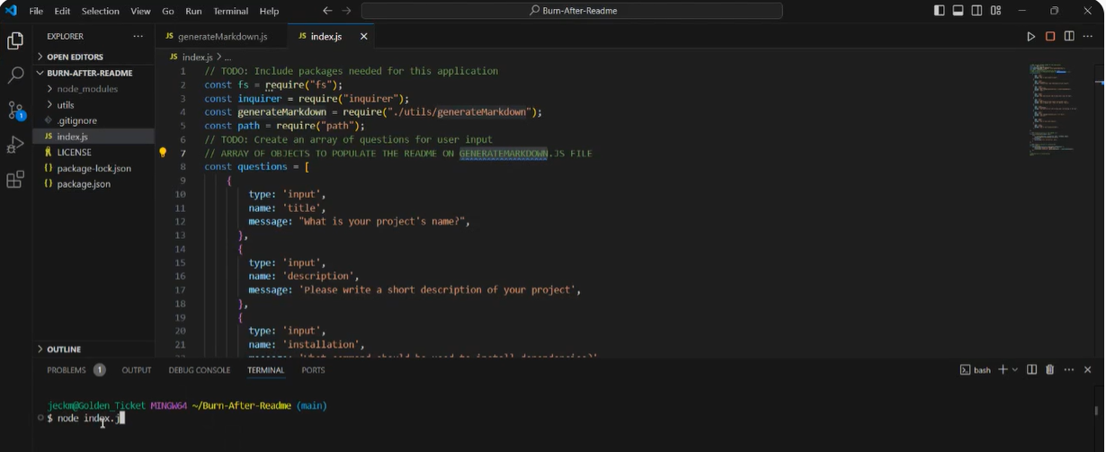Open the Edit menu
Viewport: 1106px width, 452px height.
(x=62, y=11)
